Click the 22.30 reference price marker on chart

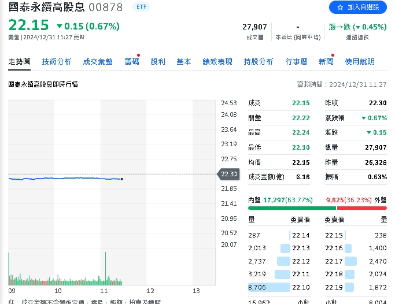(228, 174)
